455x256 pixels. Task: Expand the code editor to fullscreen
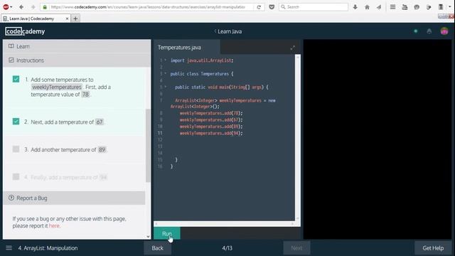click(x=292, y=48)
